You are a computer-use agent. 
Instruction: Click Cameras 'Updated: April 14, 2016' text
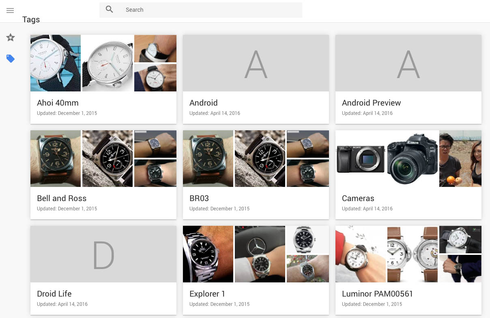(367, 209)
